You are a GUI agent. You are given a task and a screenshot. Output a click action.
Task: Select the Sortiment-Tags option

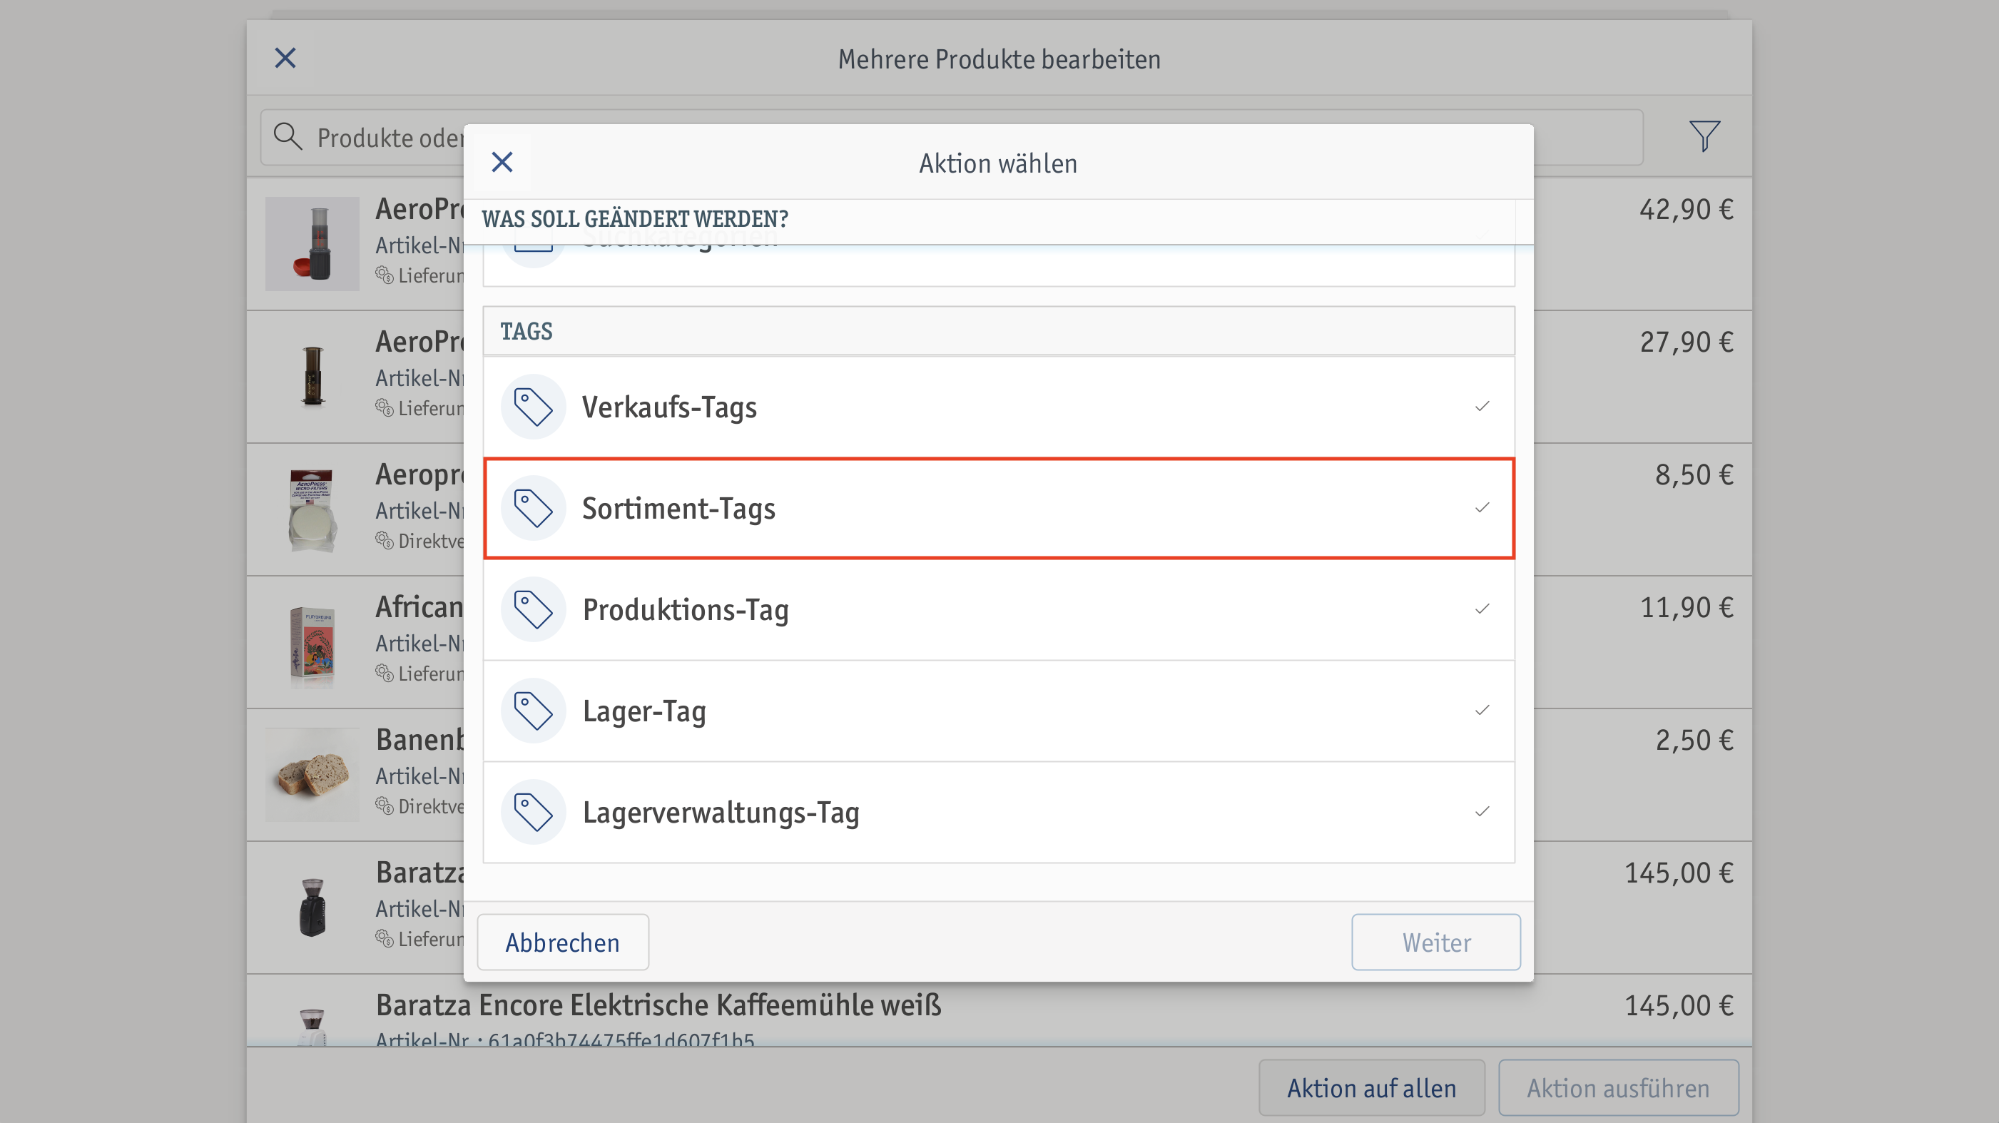click(999, 508)
